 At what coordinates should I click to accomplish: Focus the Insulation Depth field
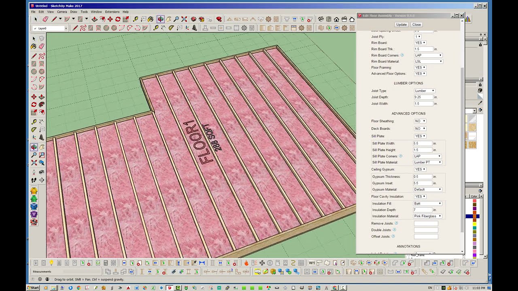(422, 210)
